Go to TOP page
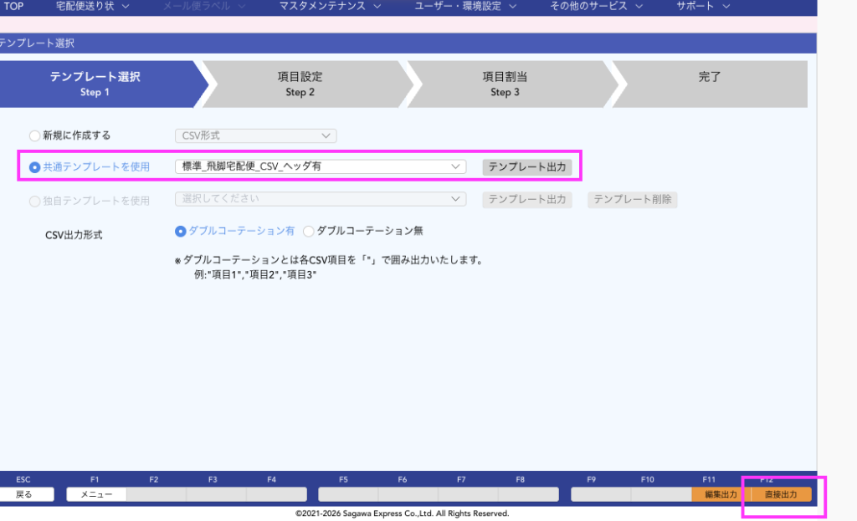This screenshot has height=521, width=857. click(14, 6)
